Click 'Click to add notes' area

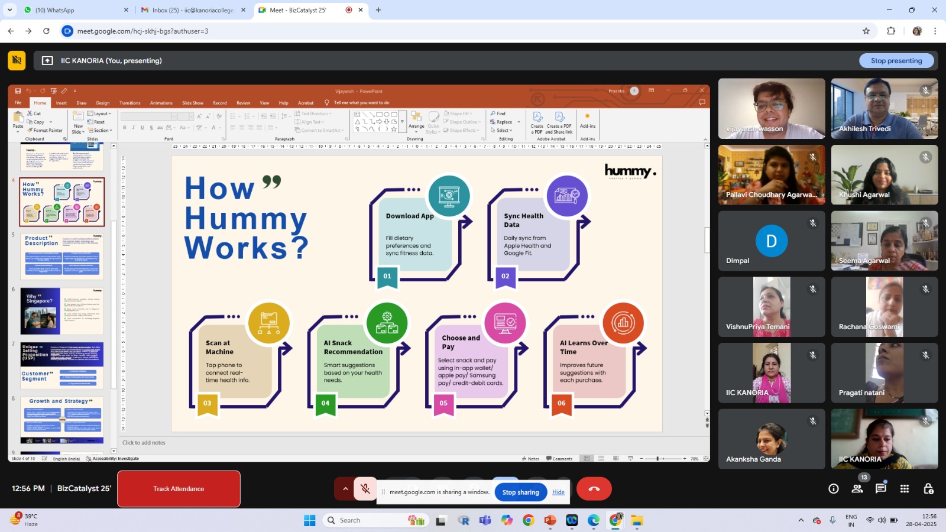(x=144, y=443)
